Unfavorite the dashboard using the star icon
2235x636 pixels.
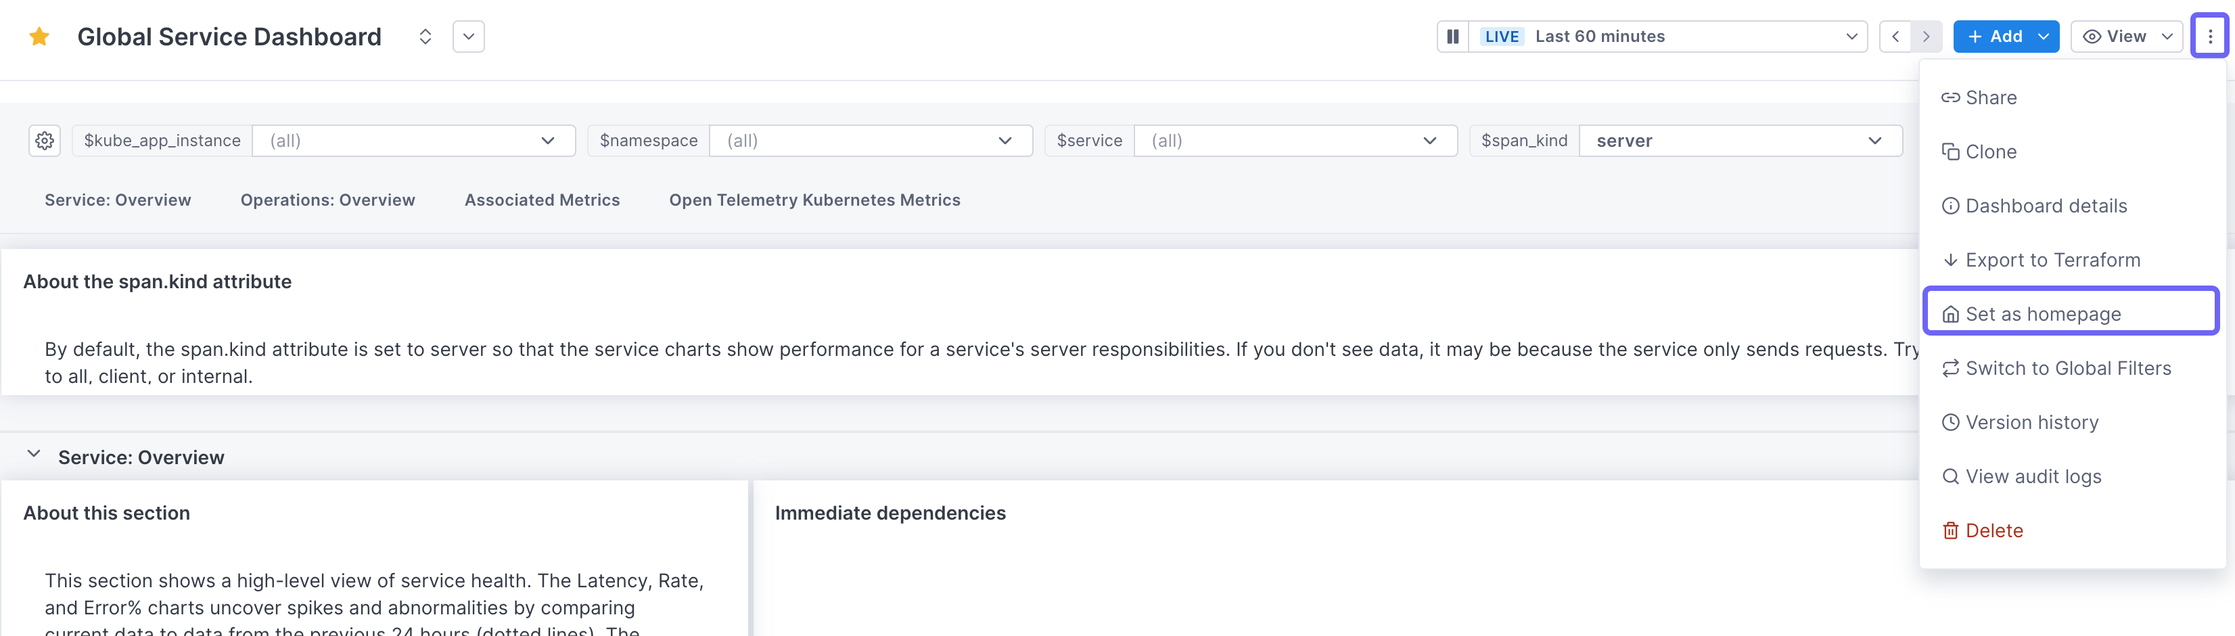click(x=39, y=37)
